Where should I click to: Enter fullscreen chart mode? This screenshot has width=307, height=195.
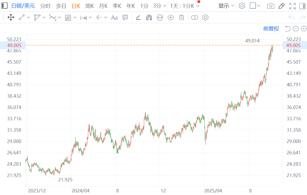point(292,6)
